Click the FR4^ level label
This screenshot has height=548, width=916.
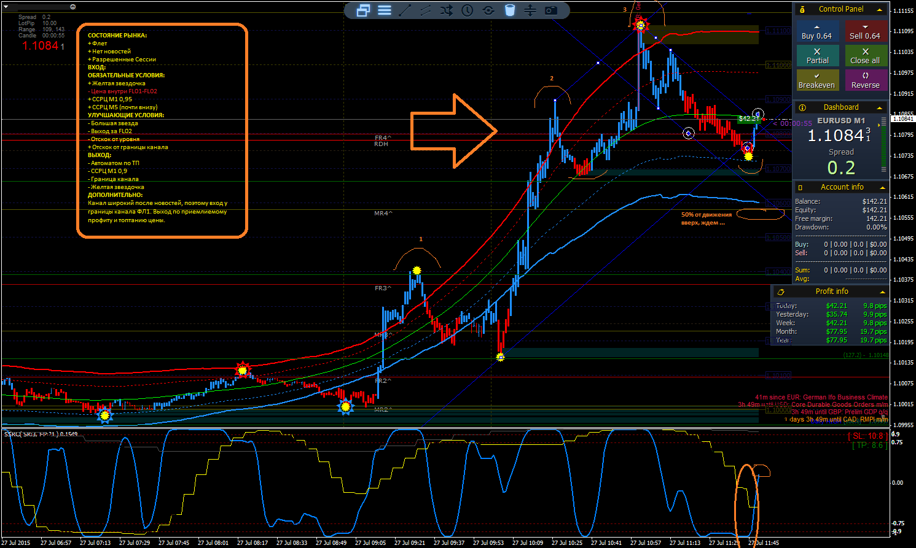tap(383, 137)
